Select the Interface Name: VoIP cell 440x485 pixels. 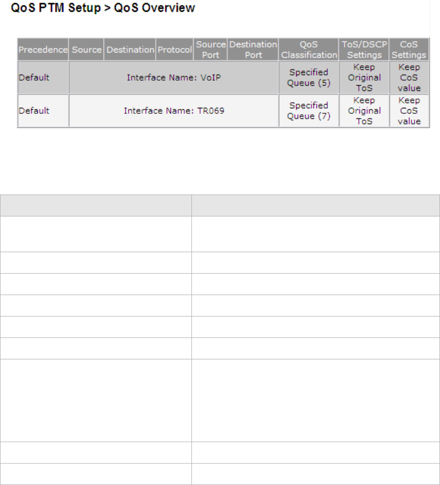click(174, 77)
